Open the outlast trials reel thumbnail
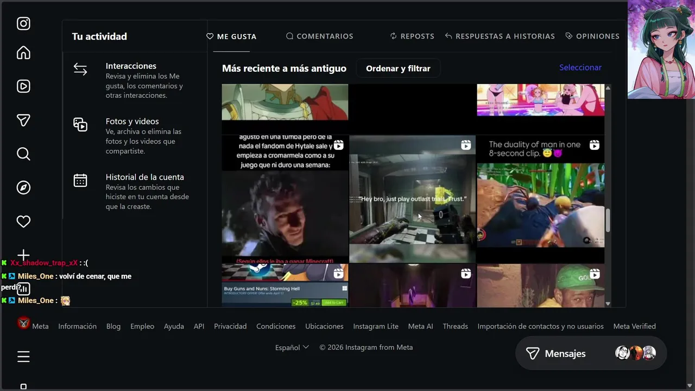This screenshot has height=391, width=695. pyautogui.click(x=412, y=199)
